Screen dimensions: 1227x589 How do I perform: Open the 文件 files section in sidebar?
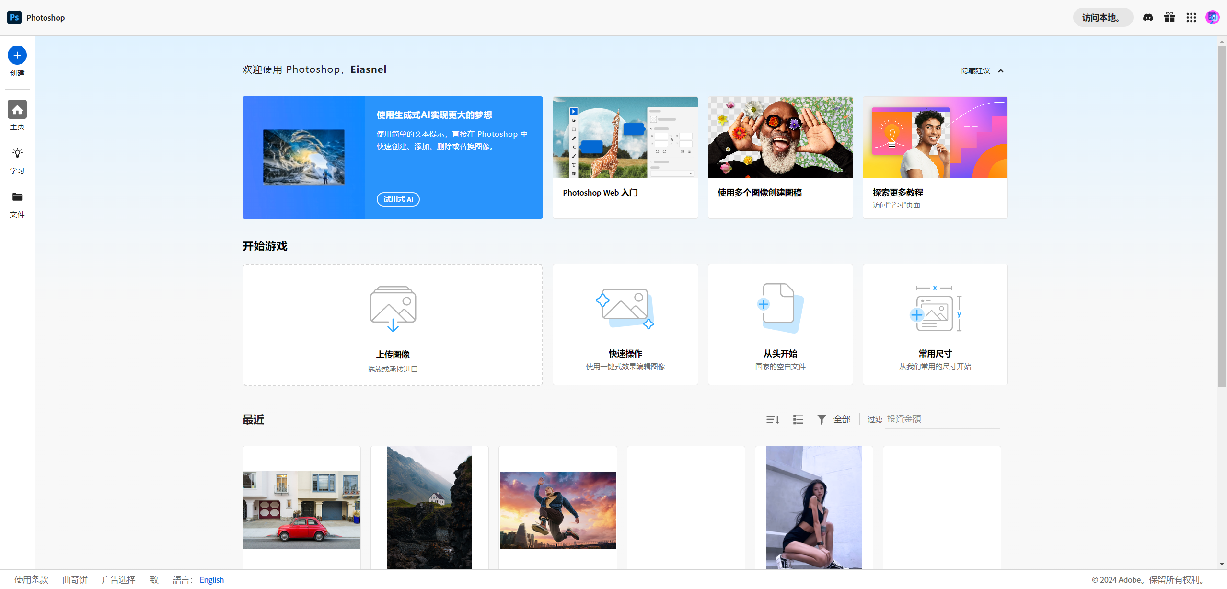click(x=17, y=197)
